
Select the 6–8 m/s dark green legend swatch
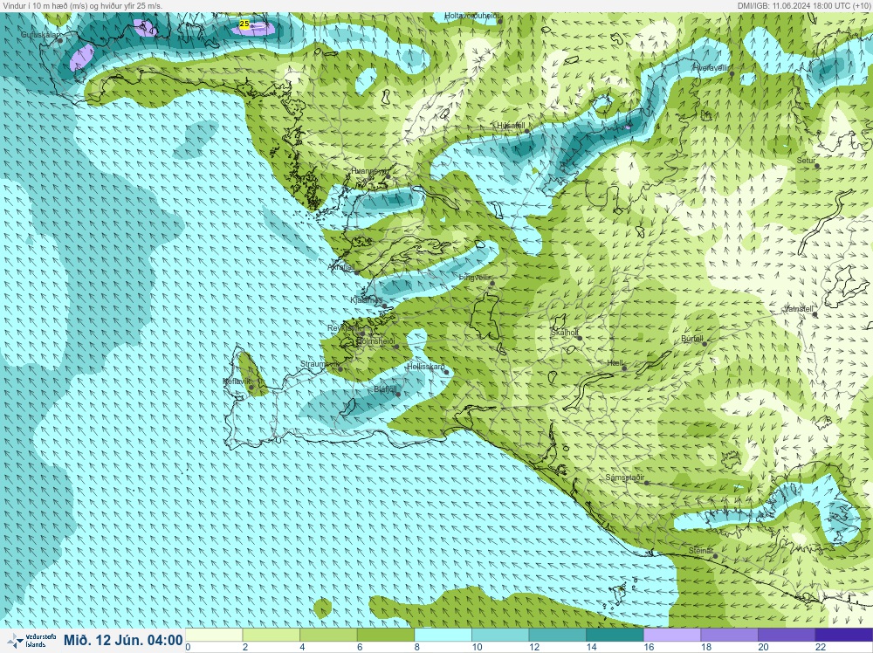pos(386,636)
